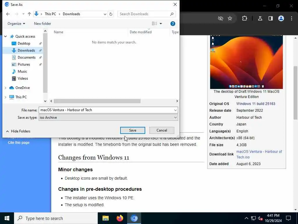Click the taskbar clock showing 4:41 PM
The width and height of the screenshot is (298, 224).
click(273, 218)
